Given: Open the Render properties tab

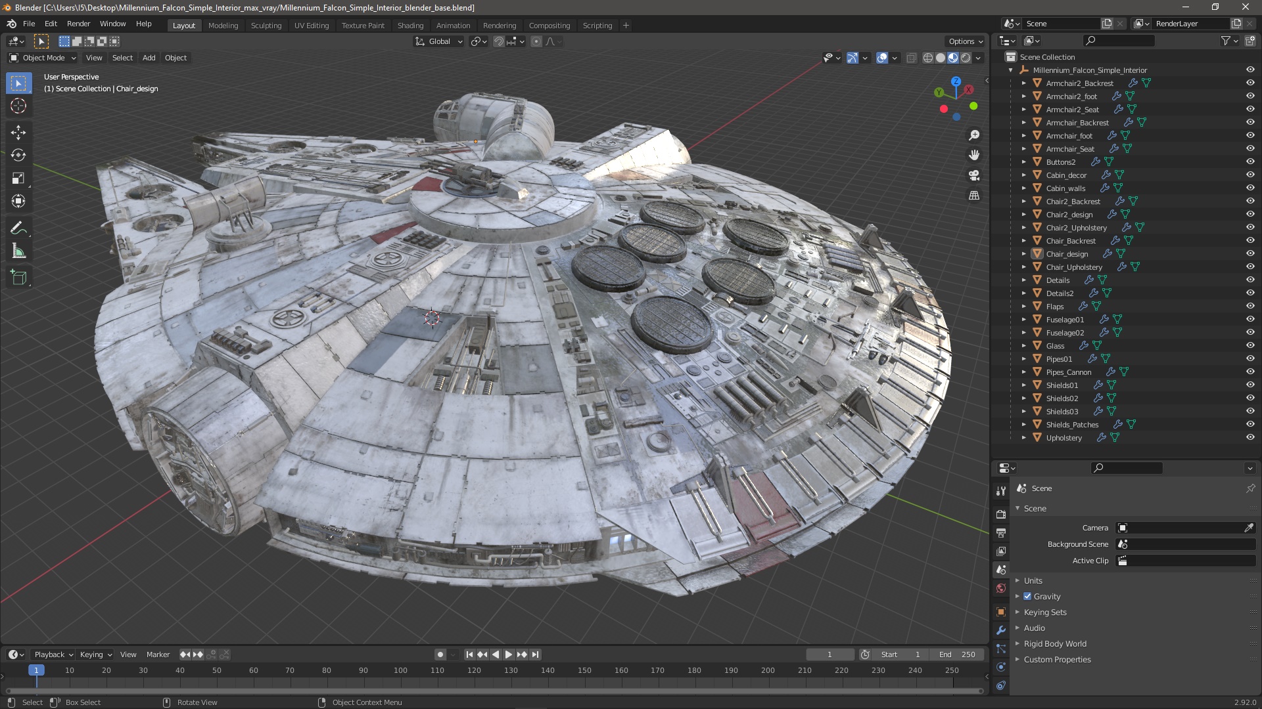Looking at the screenshot, I should 1001,514.
